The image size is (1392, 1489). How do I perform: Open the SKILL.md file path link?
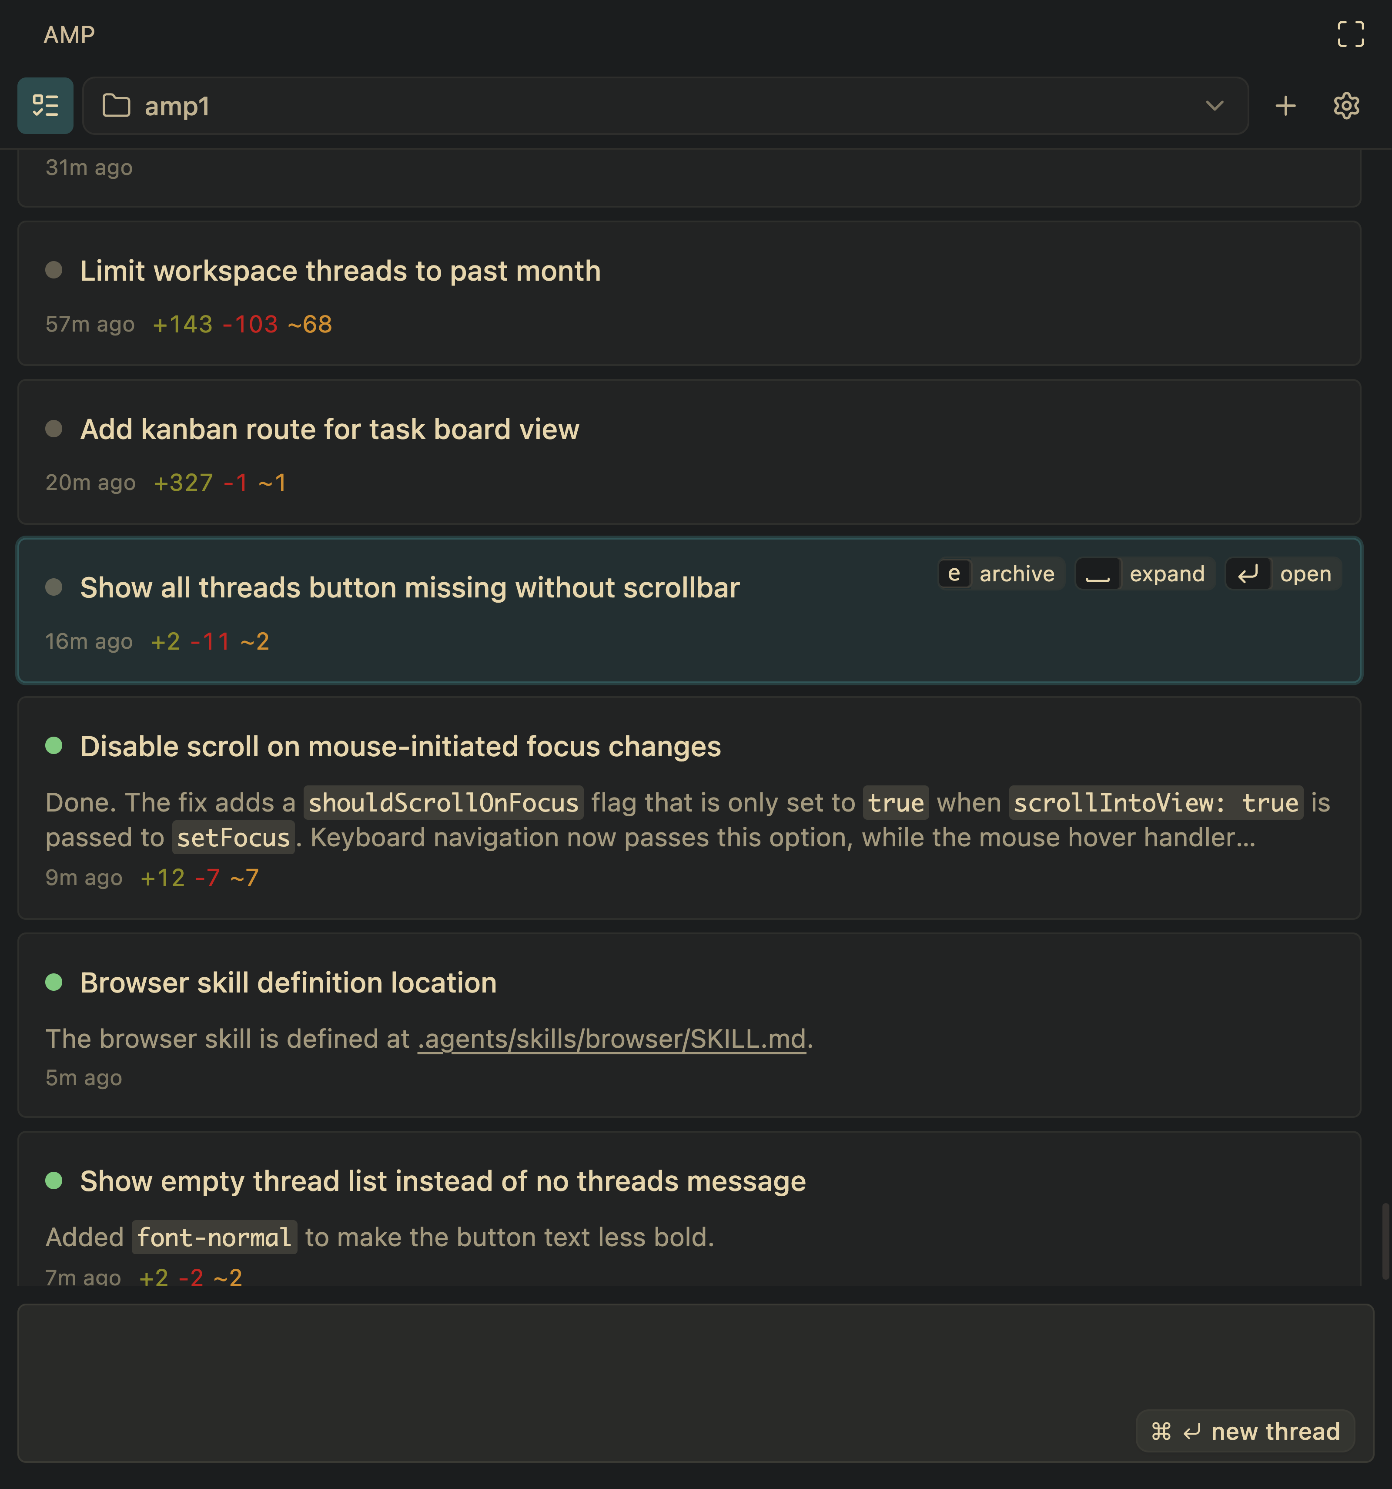point(611,1039)
